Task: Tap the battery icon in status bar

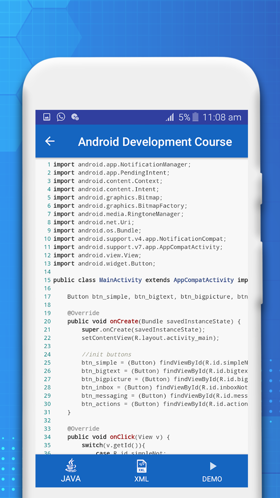Action: (x=195, y=117)
